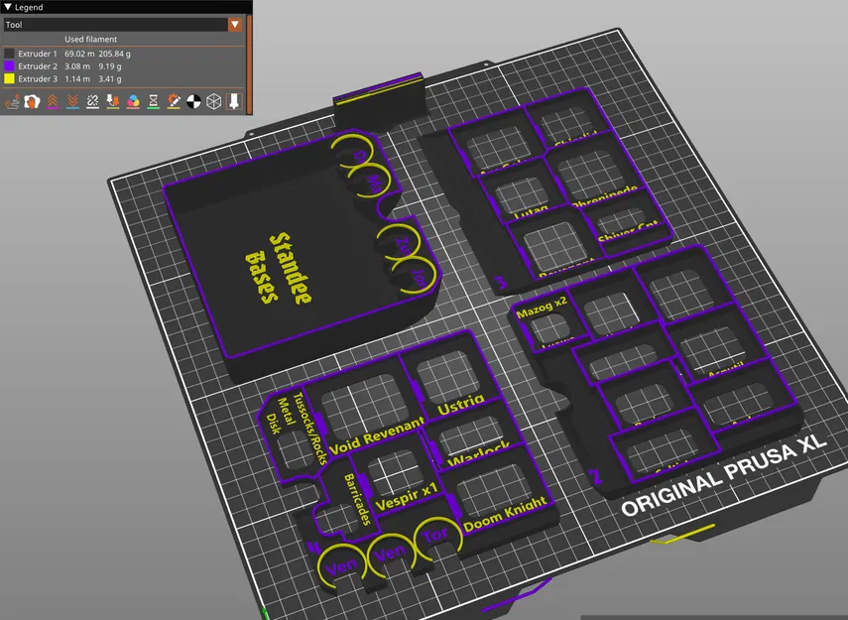Click the Legend panel title text

[29, 7]
